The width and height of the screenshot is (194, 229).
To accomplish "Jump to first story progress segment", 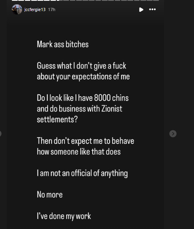I will 15,0.
